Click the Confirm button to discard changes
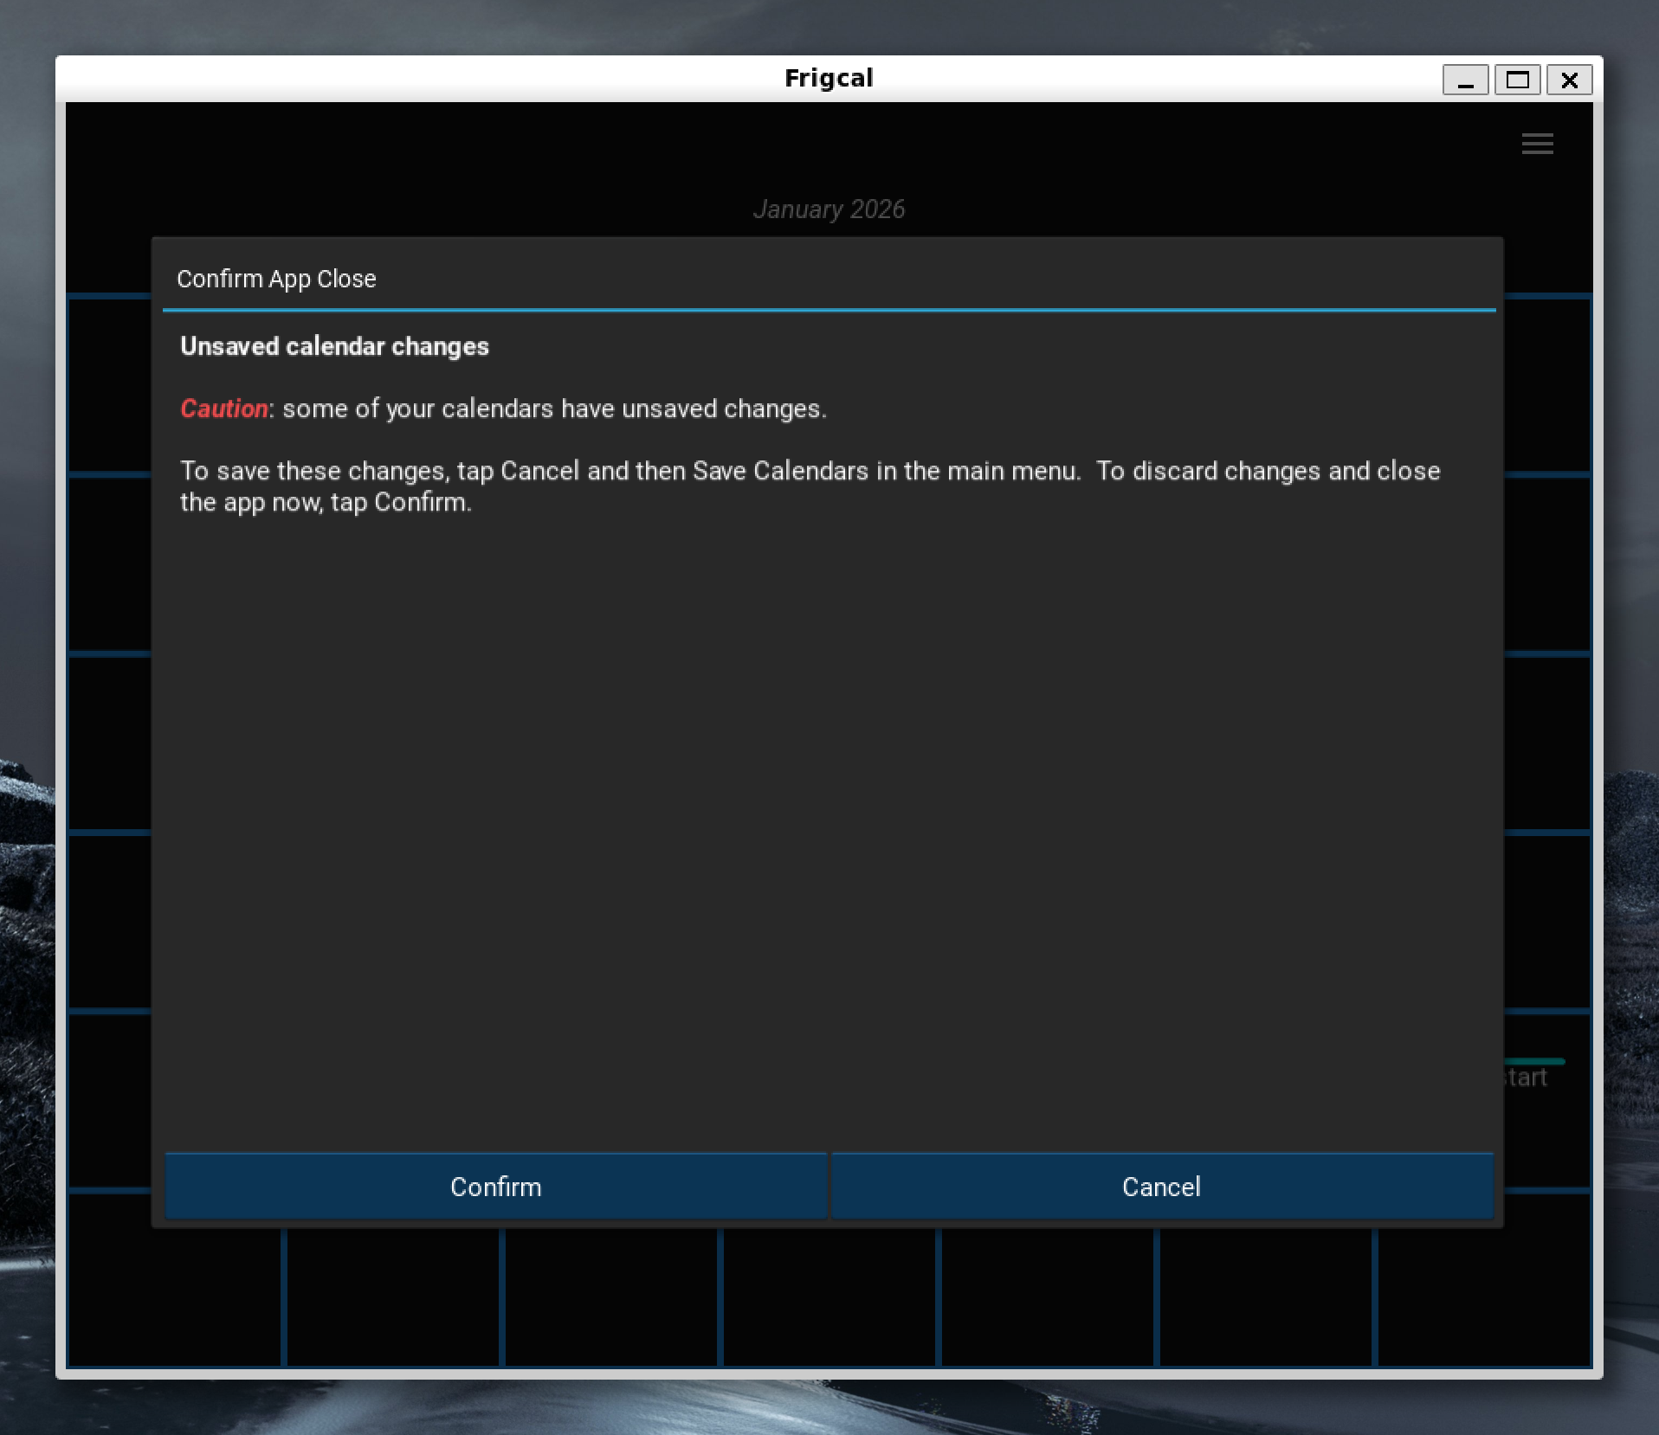Image resolution: width=1659 pixels, height=1435 pixels. coord(495,1186)
